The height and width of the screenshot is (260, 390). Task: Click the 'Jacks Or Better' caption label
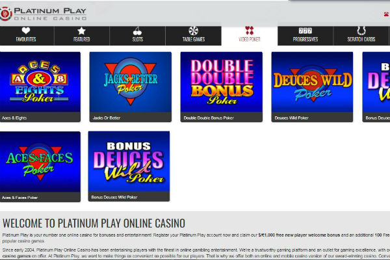[x=107, y=118]
